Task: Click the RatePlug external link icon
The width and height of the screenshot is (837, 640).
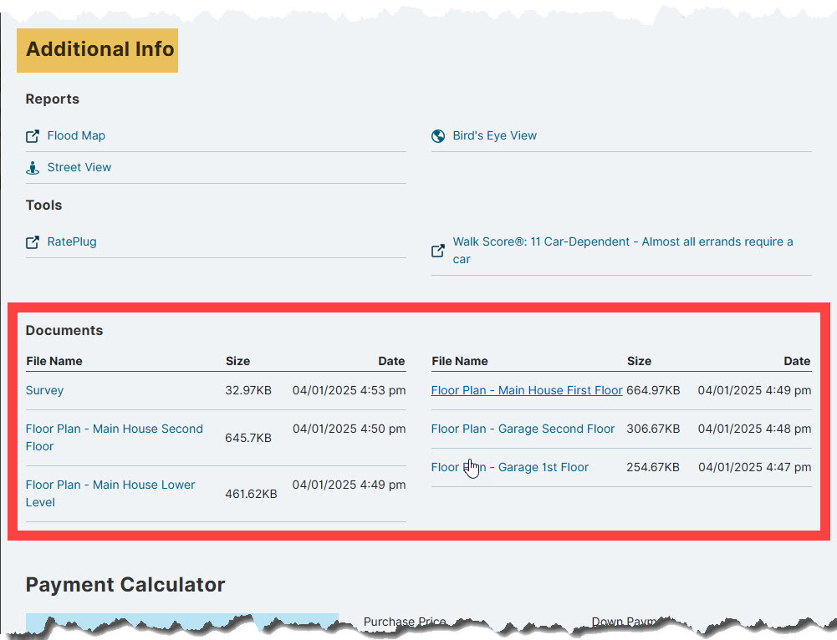Action: (33, 242)
